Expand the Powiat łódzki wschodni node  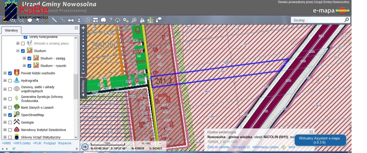tap(5, 73)
